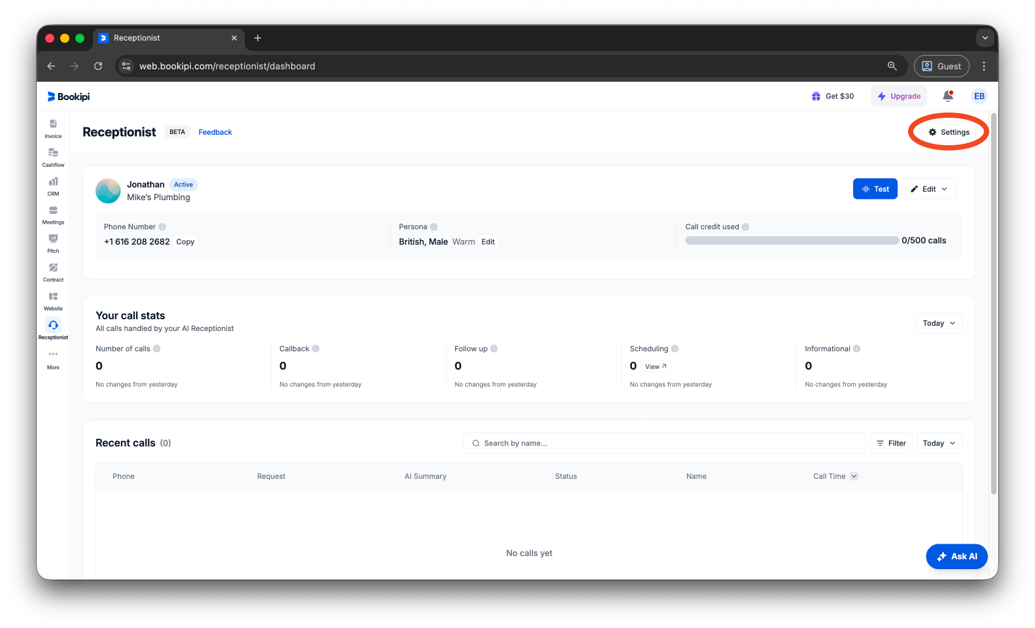Open the EB account avatar menu
The width and height of the screenshot is (1035, 628).
point(979,96)
